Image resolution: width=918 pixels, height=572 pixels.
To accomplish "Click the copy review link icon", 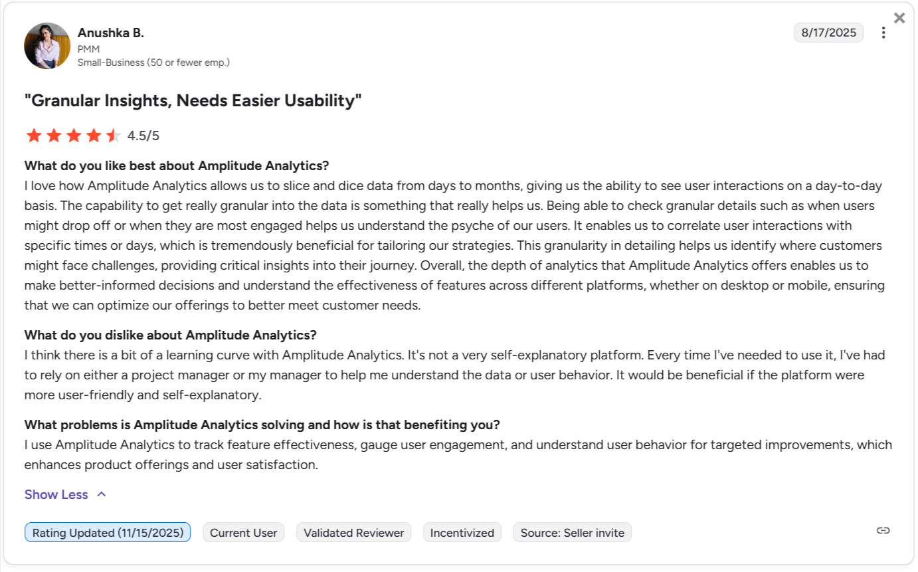I will click(883, 530).
